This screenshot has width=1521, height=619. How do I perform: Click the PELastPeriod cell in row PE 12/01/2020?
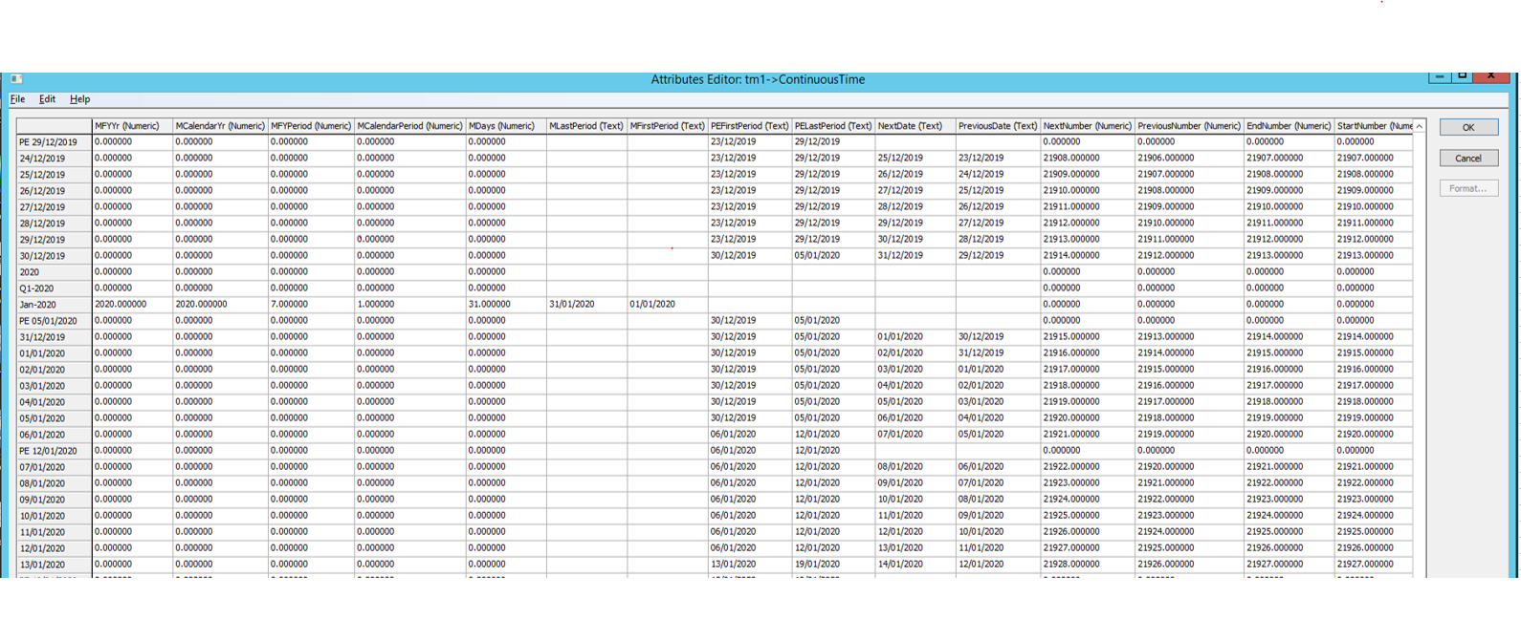833,450
